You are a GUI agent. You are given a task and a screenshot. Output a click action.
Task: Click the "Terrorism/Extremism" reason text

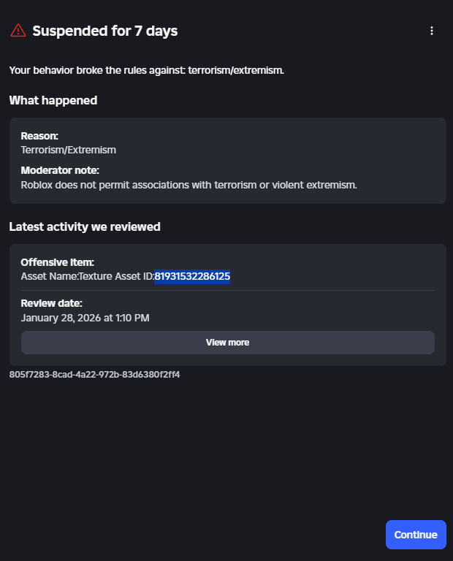click(x=69, y=150)
